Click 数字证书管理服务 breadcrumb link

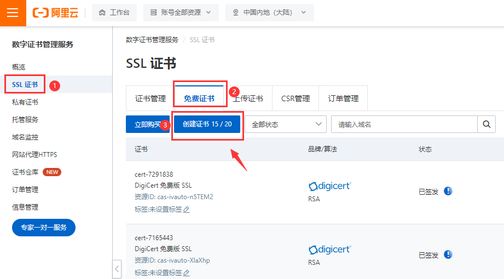tap(152, 40)
